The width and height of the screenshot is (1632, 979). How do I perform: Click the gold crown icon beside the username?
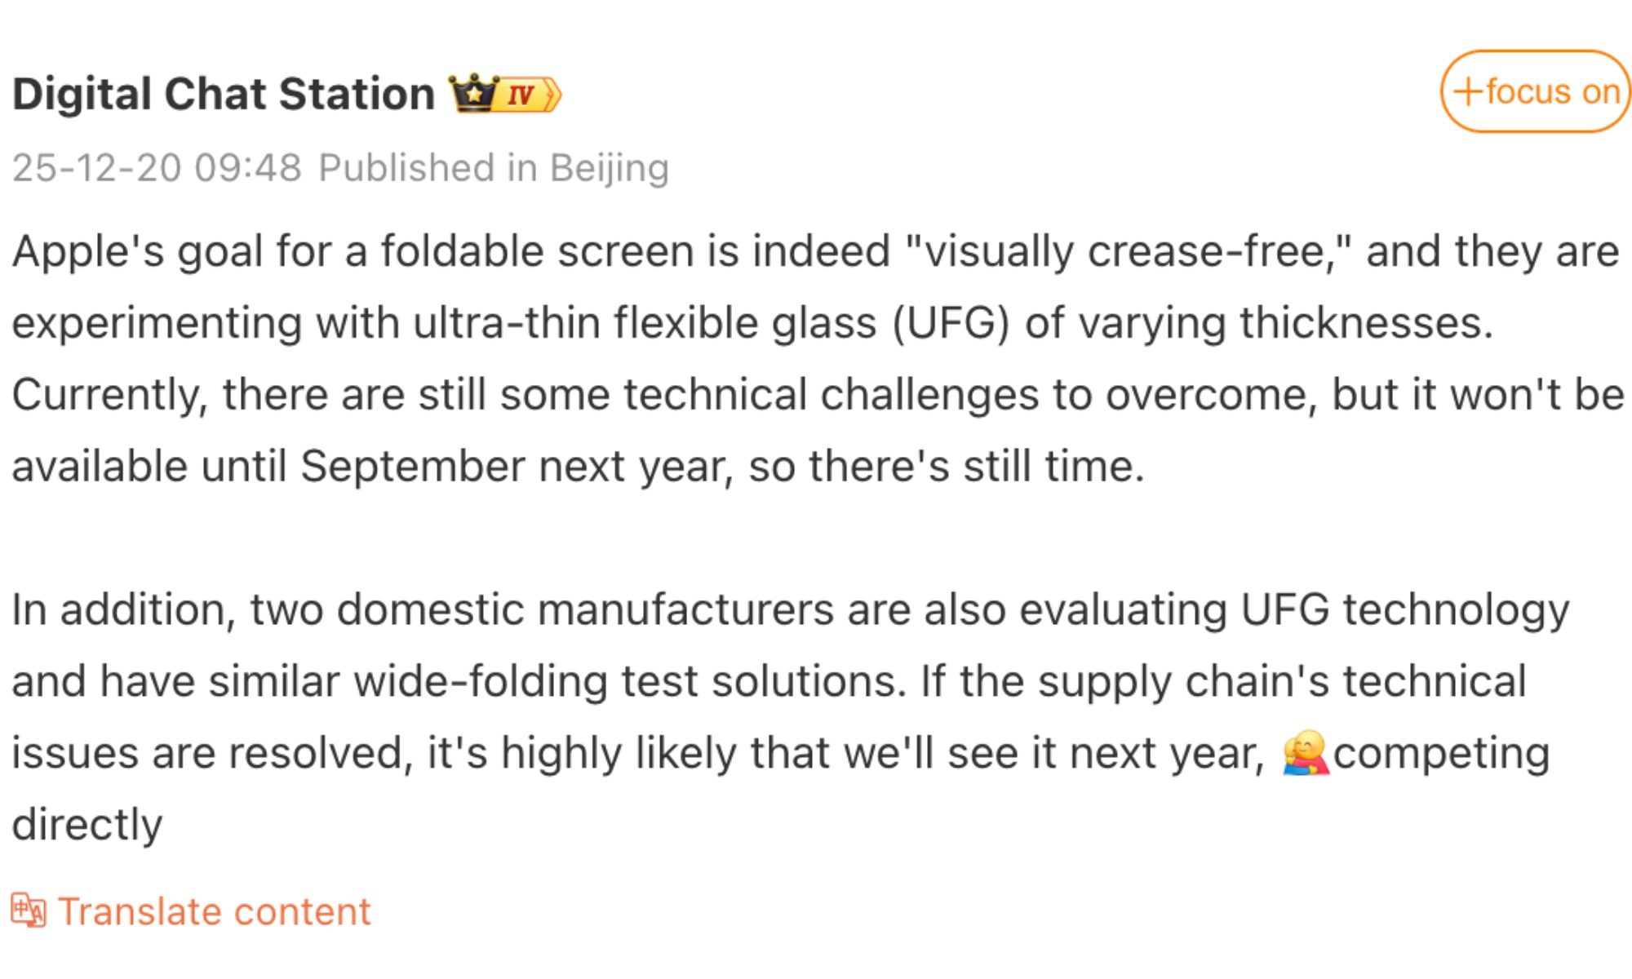point(472,94)
